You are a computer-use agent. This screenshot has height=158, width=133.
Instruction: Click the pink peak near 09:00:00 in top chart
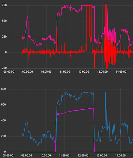(28, 16)
